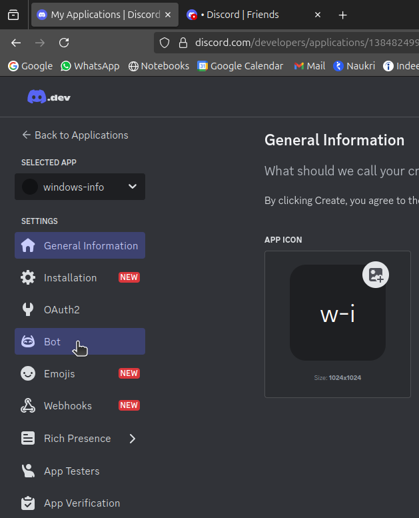419x518 pixels.
Task: Open a new browser tab
Action: 343,15
